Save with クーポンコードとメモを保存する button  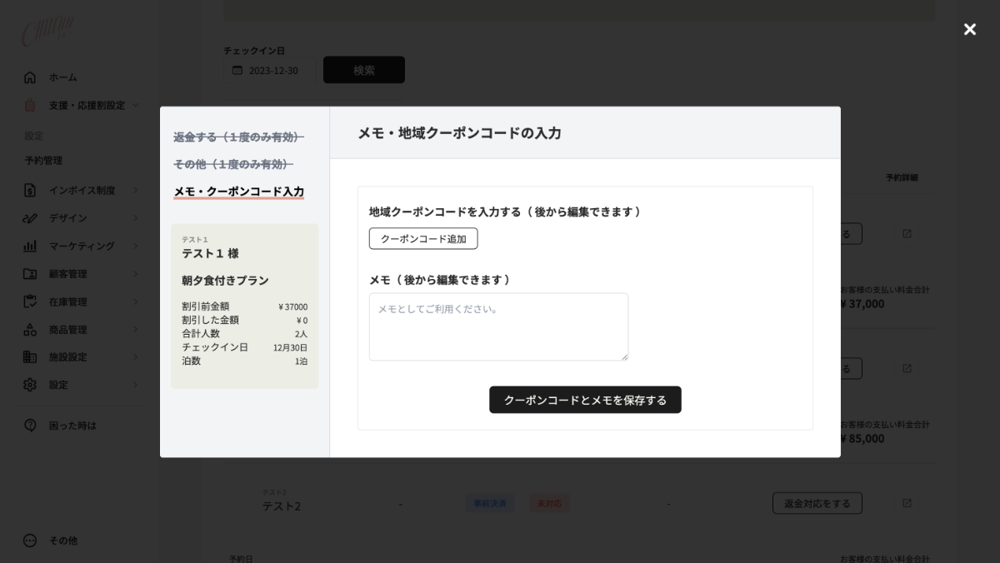click(585, 400)
